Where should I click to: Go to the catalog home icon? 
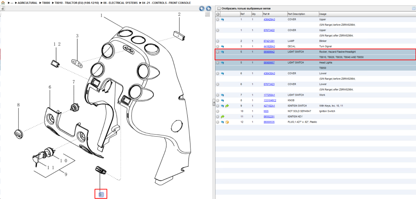(3, 2)
